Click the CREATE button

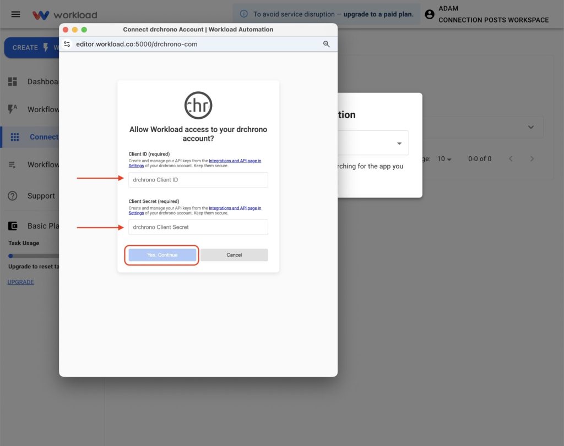pyautogui.click(x=31, y=47)
